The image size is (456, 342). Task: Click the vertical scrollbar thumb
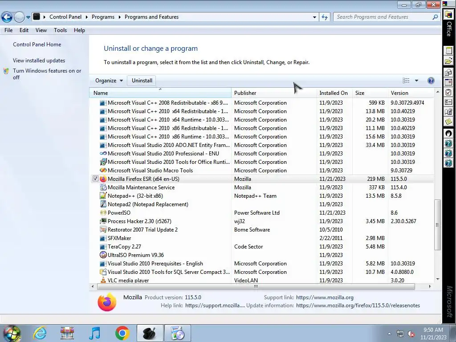437,225
